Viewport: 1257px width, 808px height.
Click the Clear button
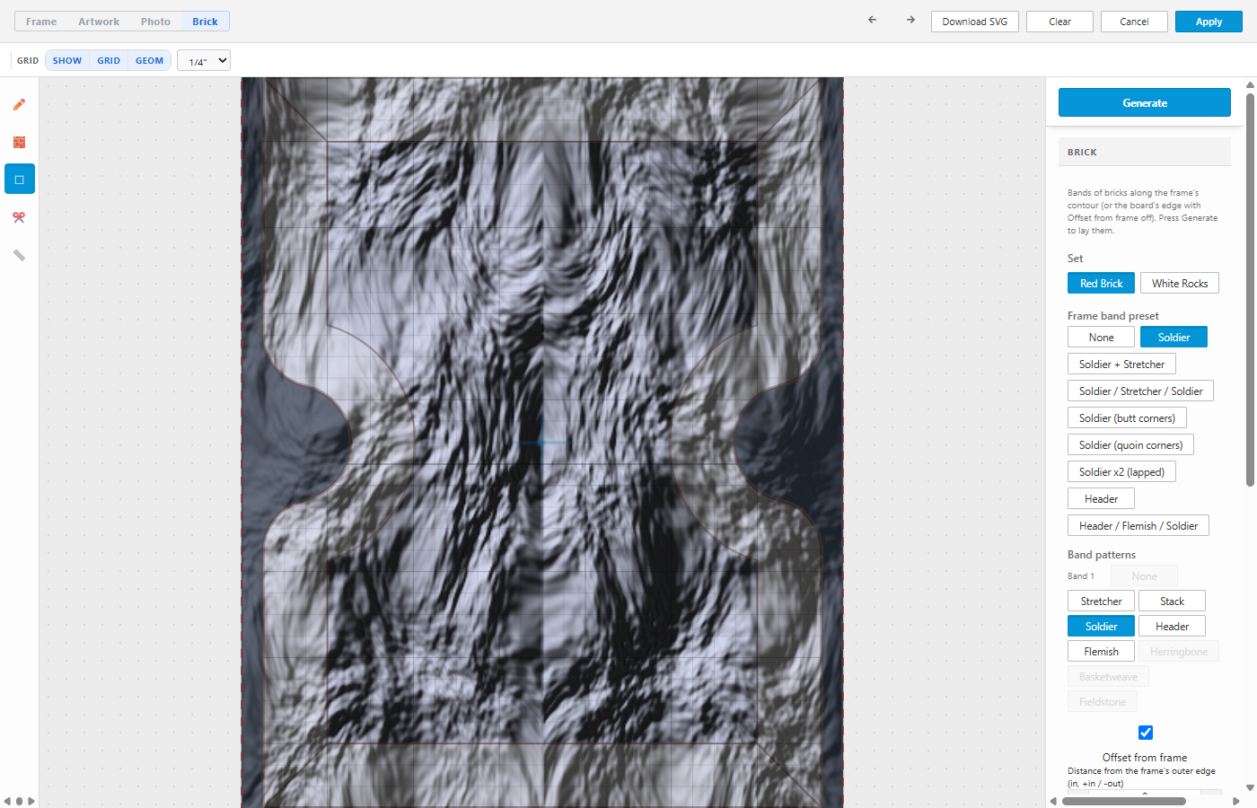[x=1059, y=22]
